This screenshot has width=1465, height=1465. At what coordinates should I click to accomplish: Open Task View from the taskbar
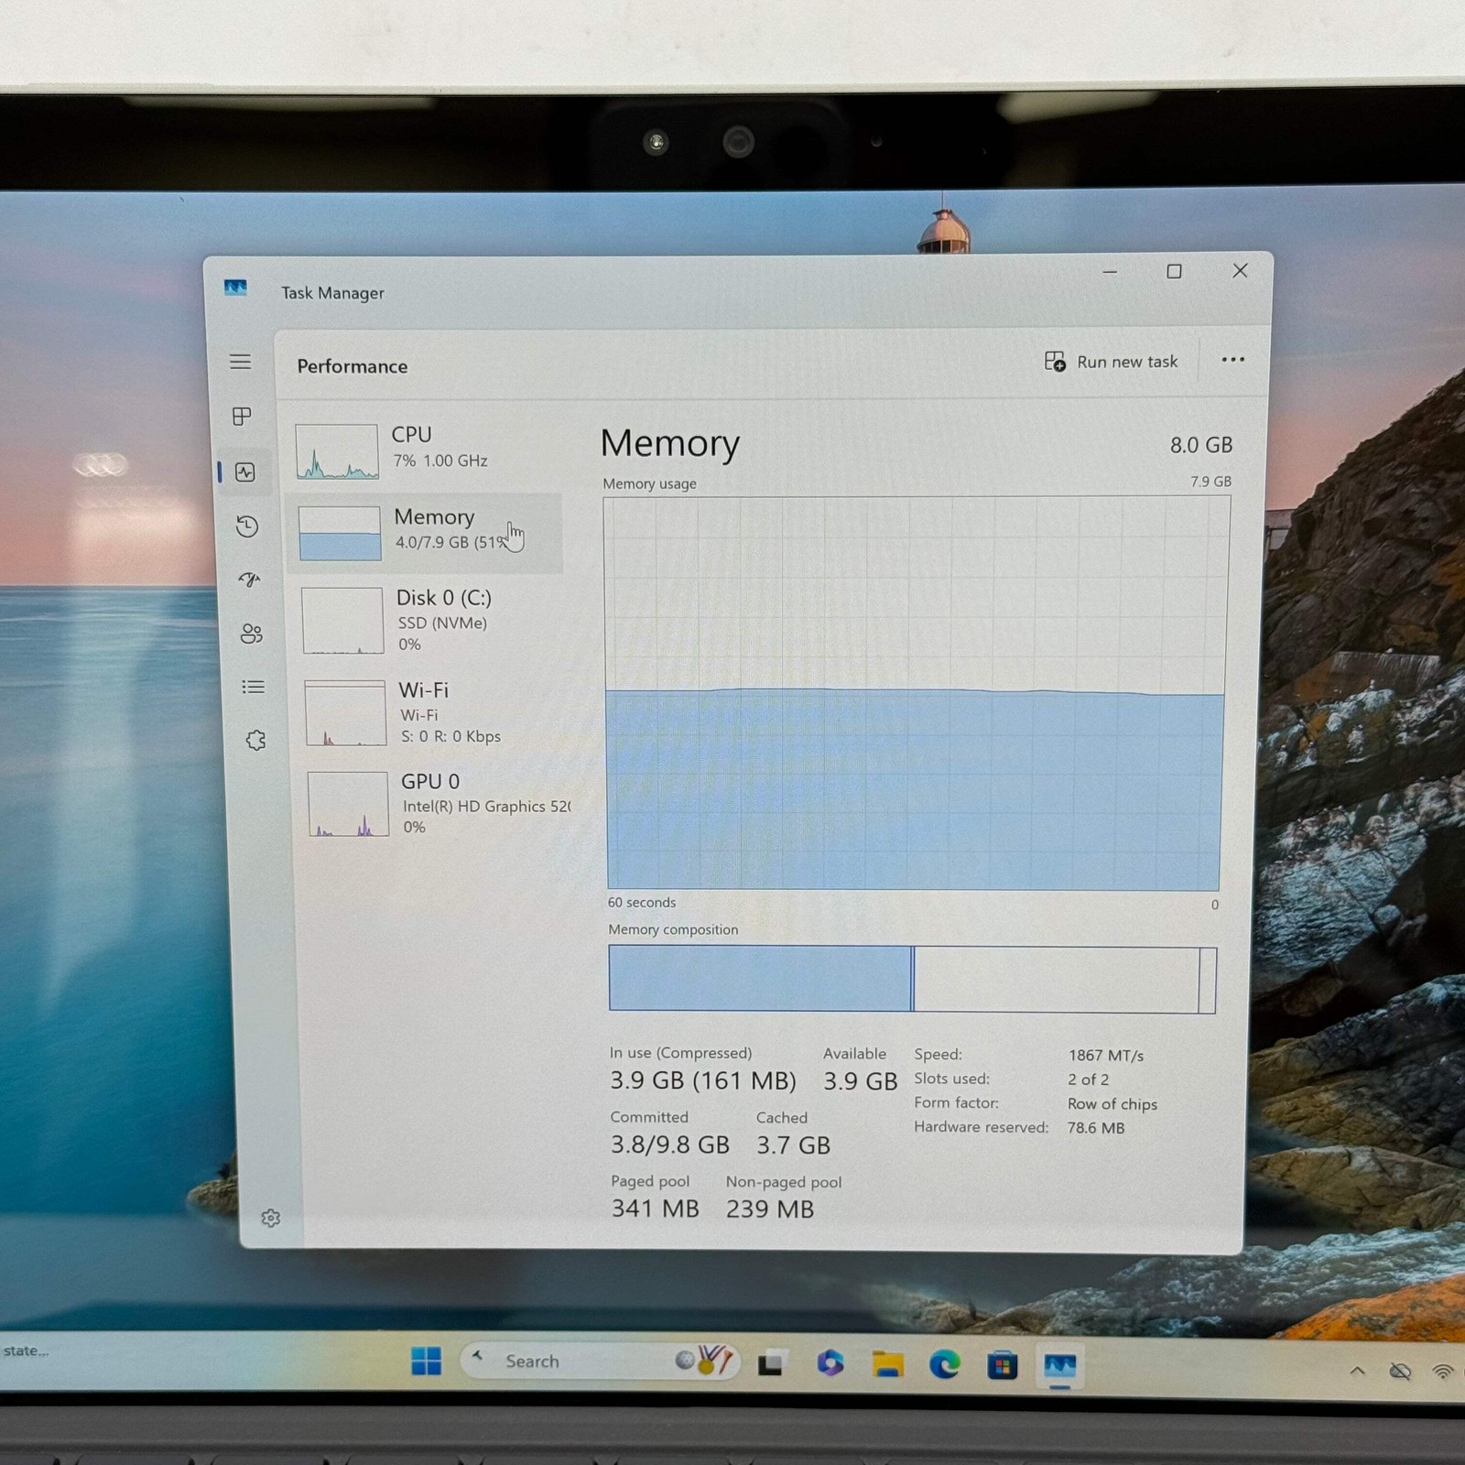[771, 1363]
